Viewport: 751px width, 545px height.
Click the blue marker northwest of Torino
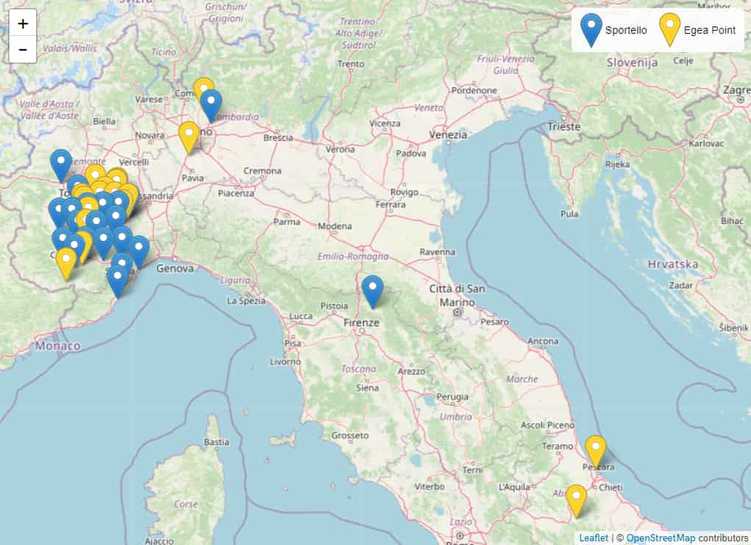pyautogui.click(x=61, y=165)
